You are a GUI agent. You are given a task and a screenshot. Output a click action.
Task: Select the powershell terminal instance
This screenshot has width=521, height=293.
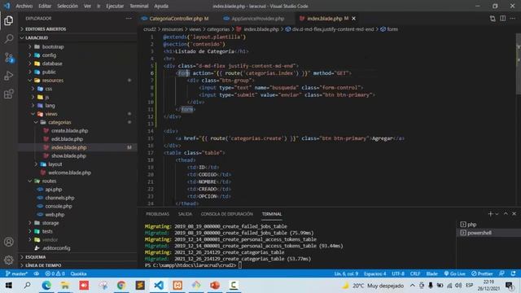coord(479,233)
